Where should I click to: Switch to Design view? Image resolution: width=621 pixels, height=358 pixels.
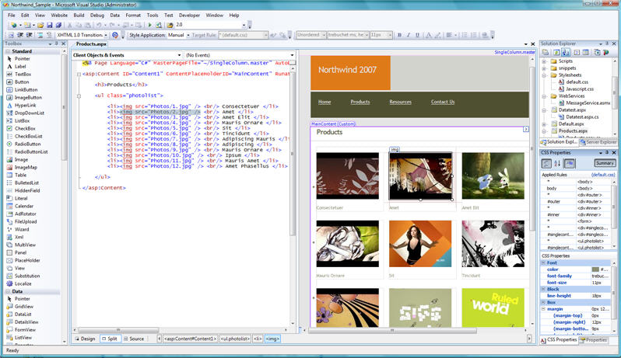(x=85, y=339)
